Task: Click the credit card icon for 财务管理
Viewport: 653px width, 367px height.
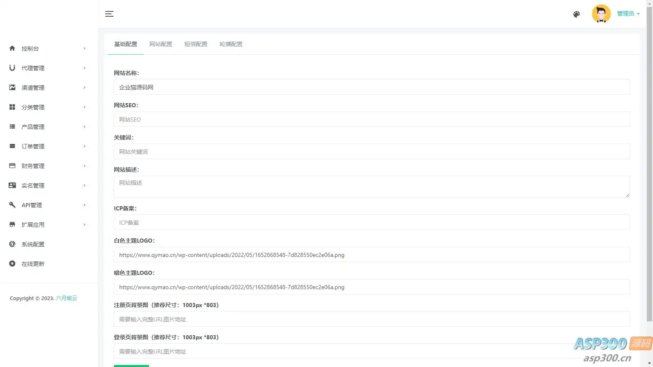Action: [x=12, y=166]
